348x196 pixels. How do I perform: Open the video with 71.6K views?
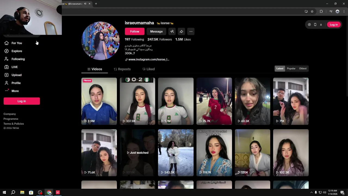pyautogui.click(x=99, y=153)
